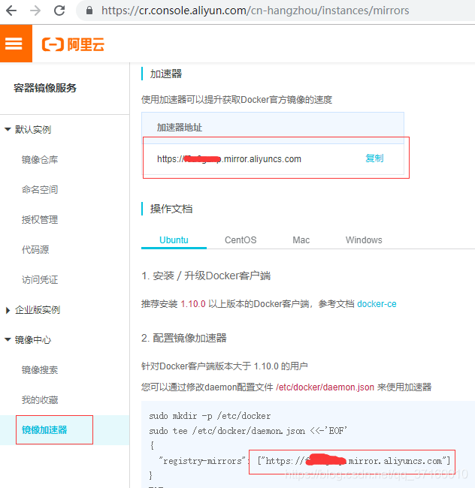Copy the accelerator address with 复制
Image resolution: width=475 pixels, height=488 pixels.
(x=374, y=158)
